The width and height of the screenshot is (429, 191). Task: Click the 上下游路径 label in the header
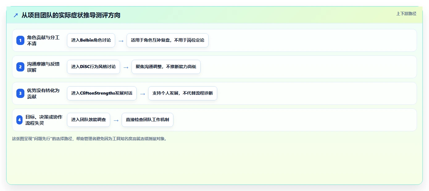coord(406,14)
